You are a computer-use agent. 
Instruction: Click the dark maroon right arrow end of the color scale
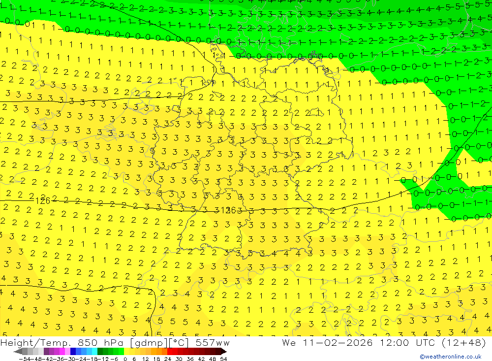[224, 352]
